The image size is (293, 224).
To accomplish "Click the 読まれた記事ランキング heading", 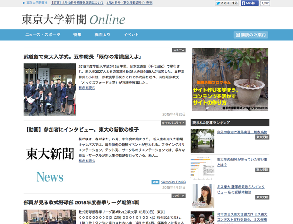I will coord(230,123).
